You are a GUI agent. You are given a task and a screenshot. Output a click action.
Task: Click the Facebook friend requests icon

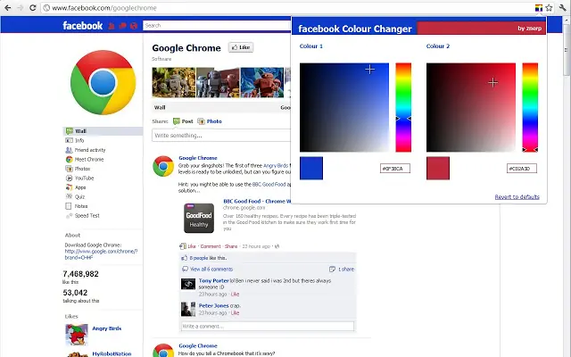point(111,26)
